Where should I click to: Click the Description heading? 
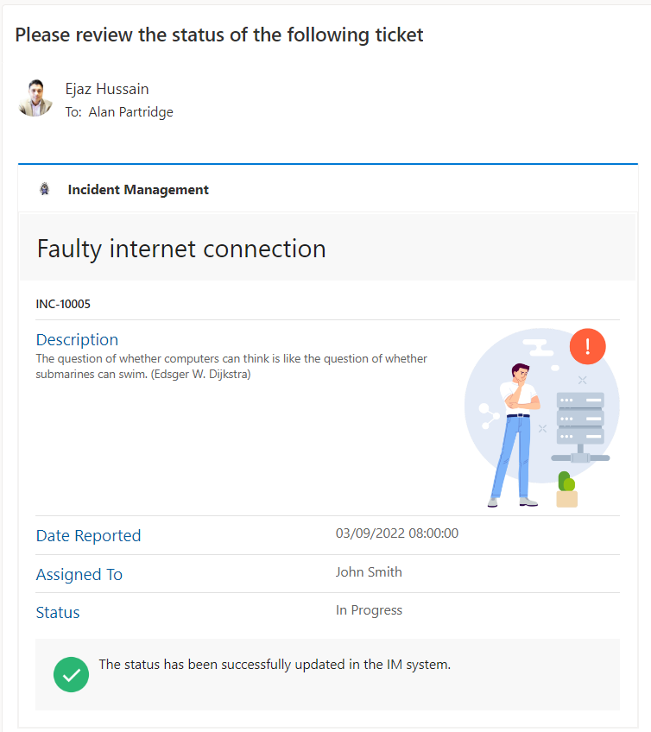point(77,339)
